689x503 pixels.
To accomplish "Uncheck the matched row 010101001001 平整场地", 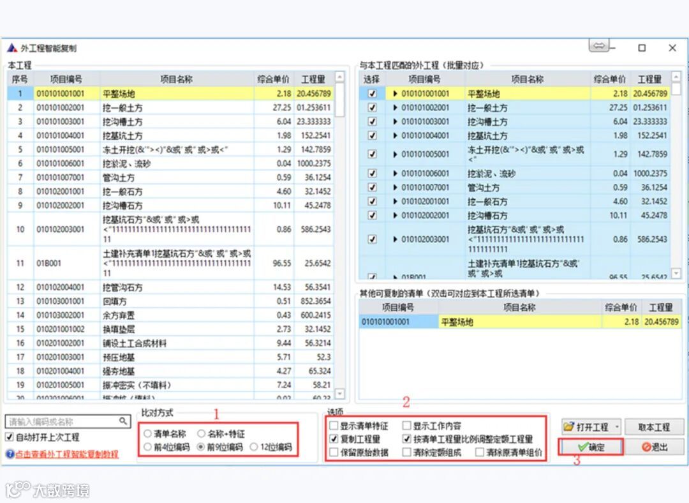I will click(x=372, y=94).
